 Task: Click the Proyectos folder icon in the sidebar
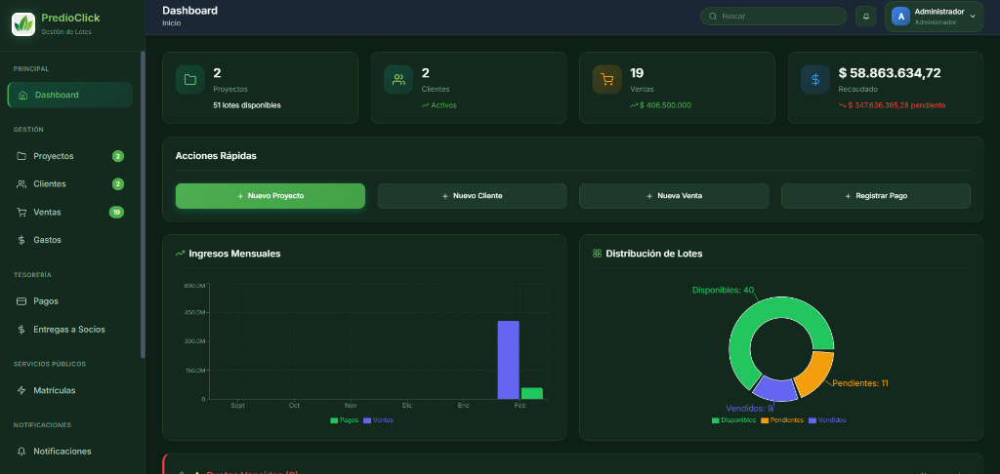coord(21,156)
